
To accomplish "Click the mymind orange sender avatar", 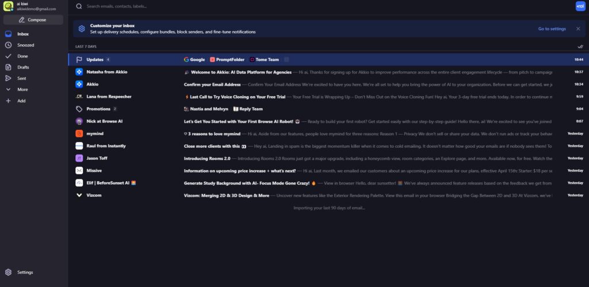I will 79,134.
